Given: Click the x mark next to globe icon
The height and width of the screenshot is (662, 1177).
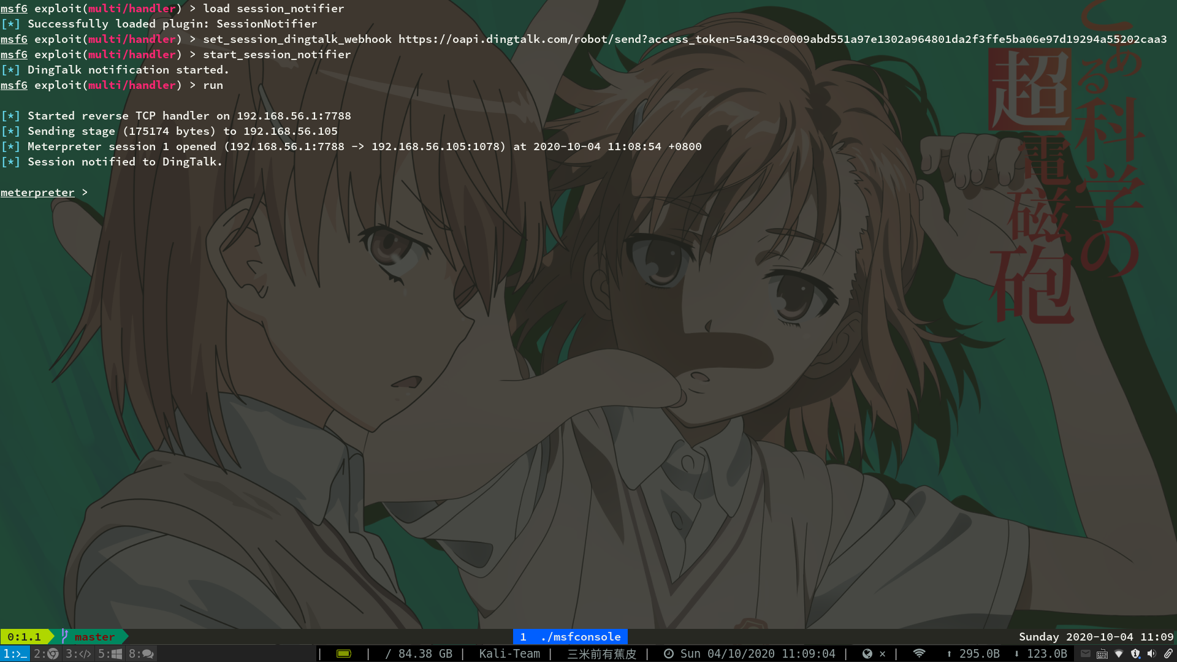Looking at the screenshot, I should 883,654.
